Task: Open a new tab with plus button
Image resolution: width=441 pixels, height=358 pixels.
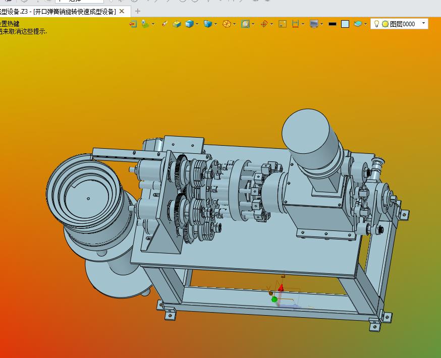Action: pos(138,11)
